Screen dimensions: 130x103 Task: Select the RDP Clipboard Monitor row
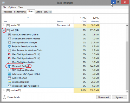(x=51, y=70)
